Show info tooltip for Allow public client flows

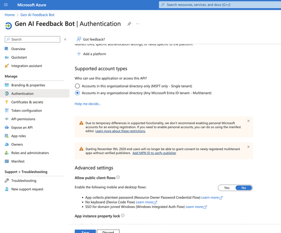point(118,178)
